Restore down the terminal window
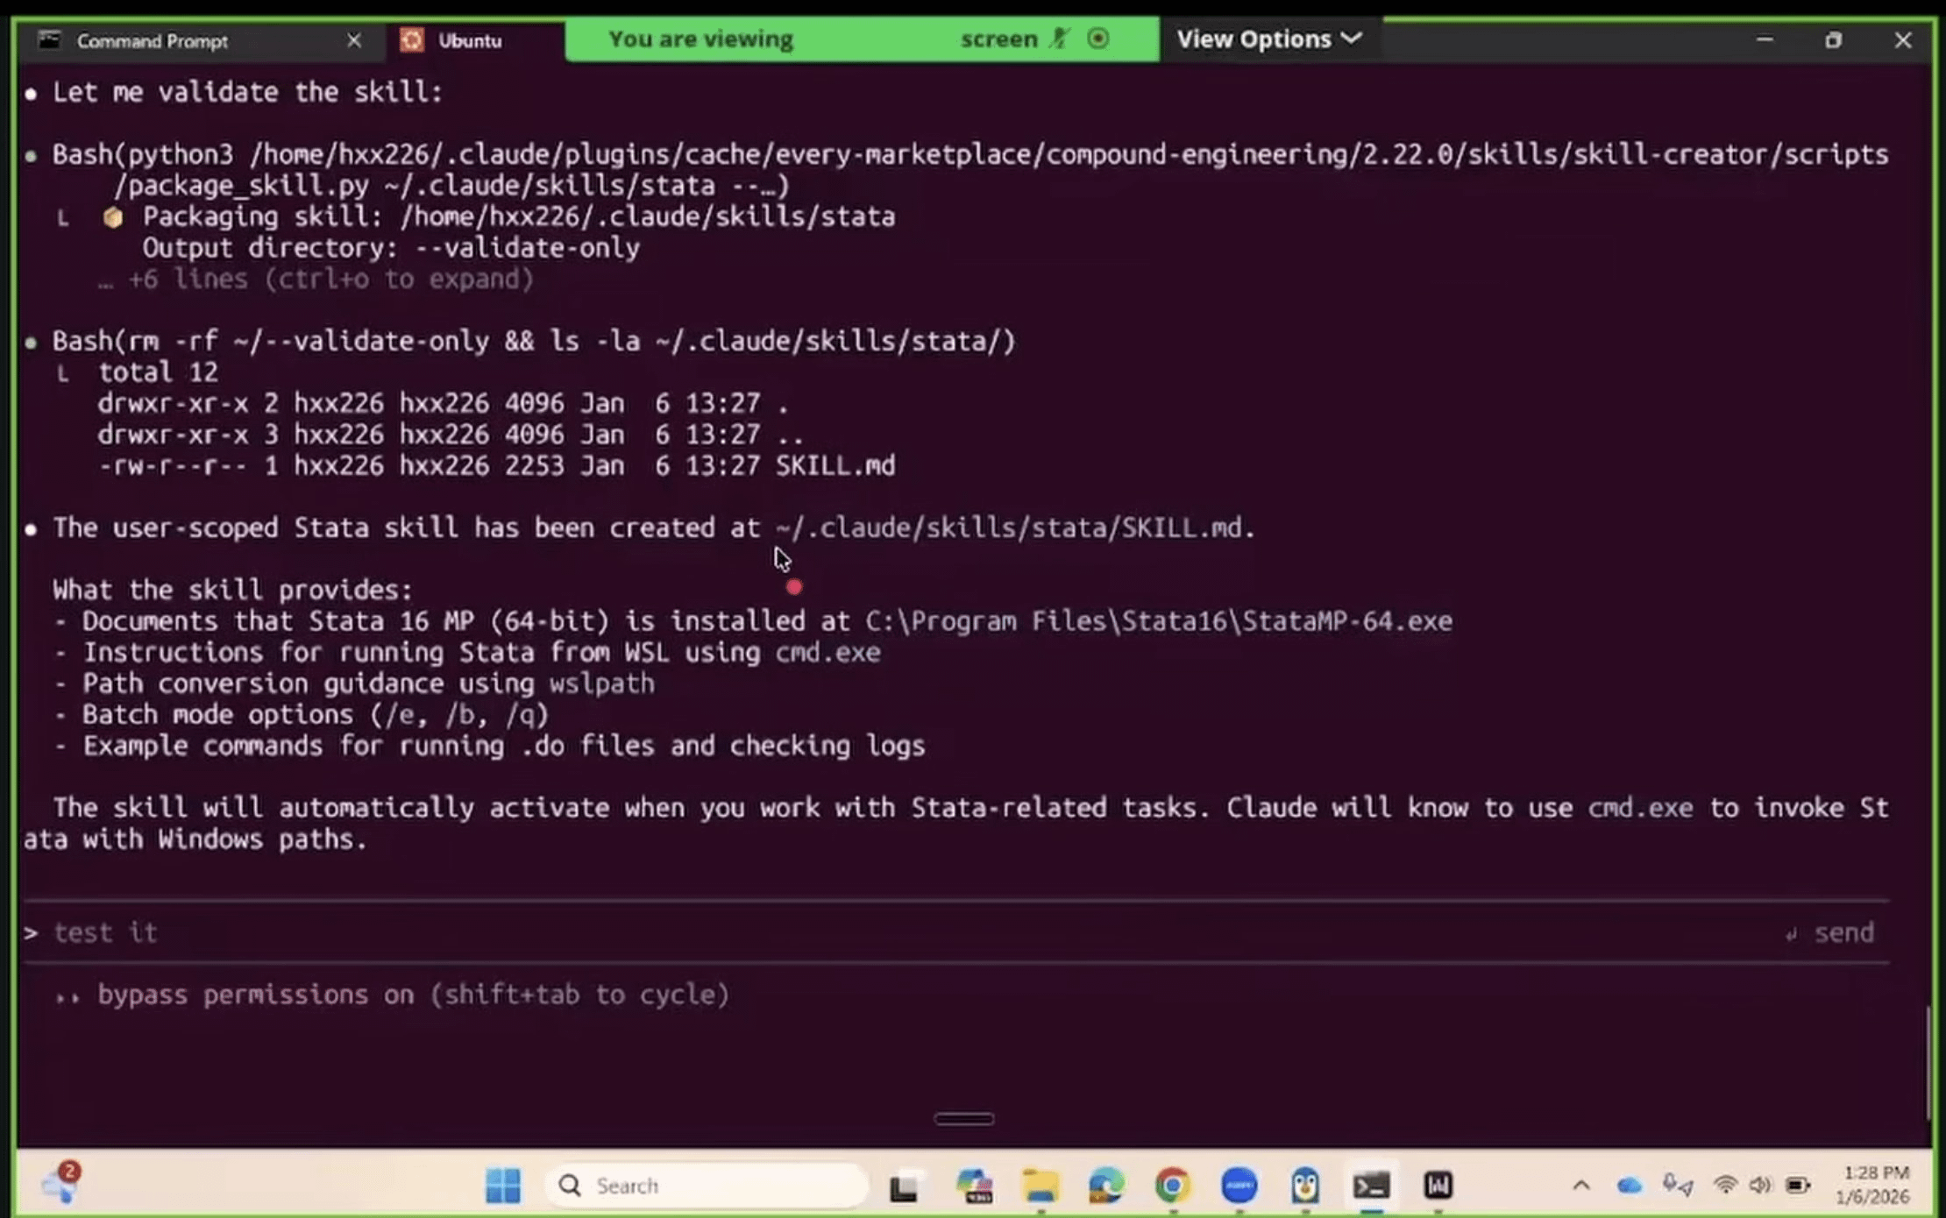This screenshot has width=1946, height=1218. tap(1833, 40)
